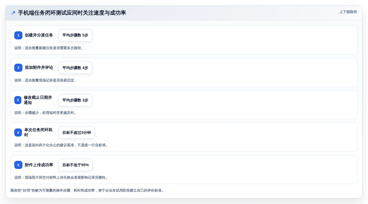368x204 pixels.
Task: Click the note about 新建任务是否需要多次跳转
Action: [x=49, y=48]
